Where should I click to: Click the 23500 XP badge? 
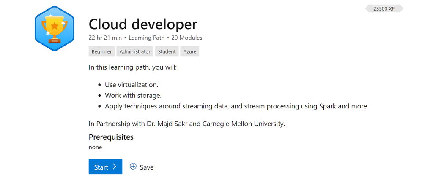[x=384, y=8]
